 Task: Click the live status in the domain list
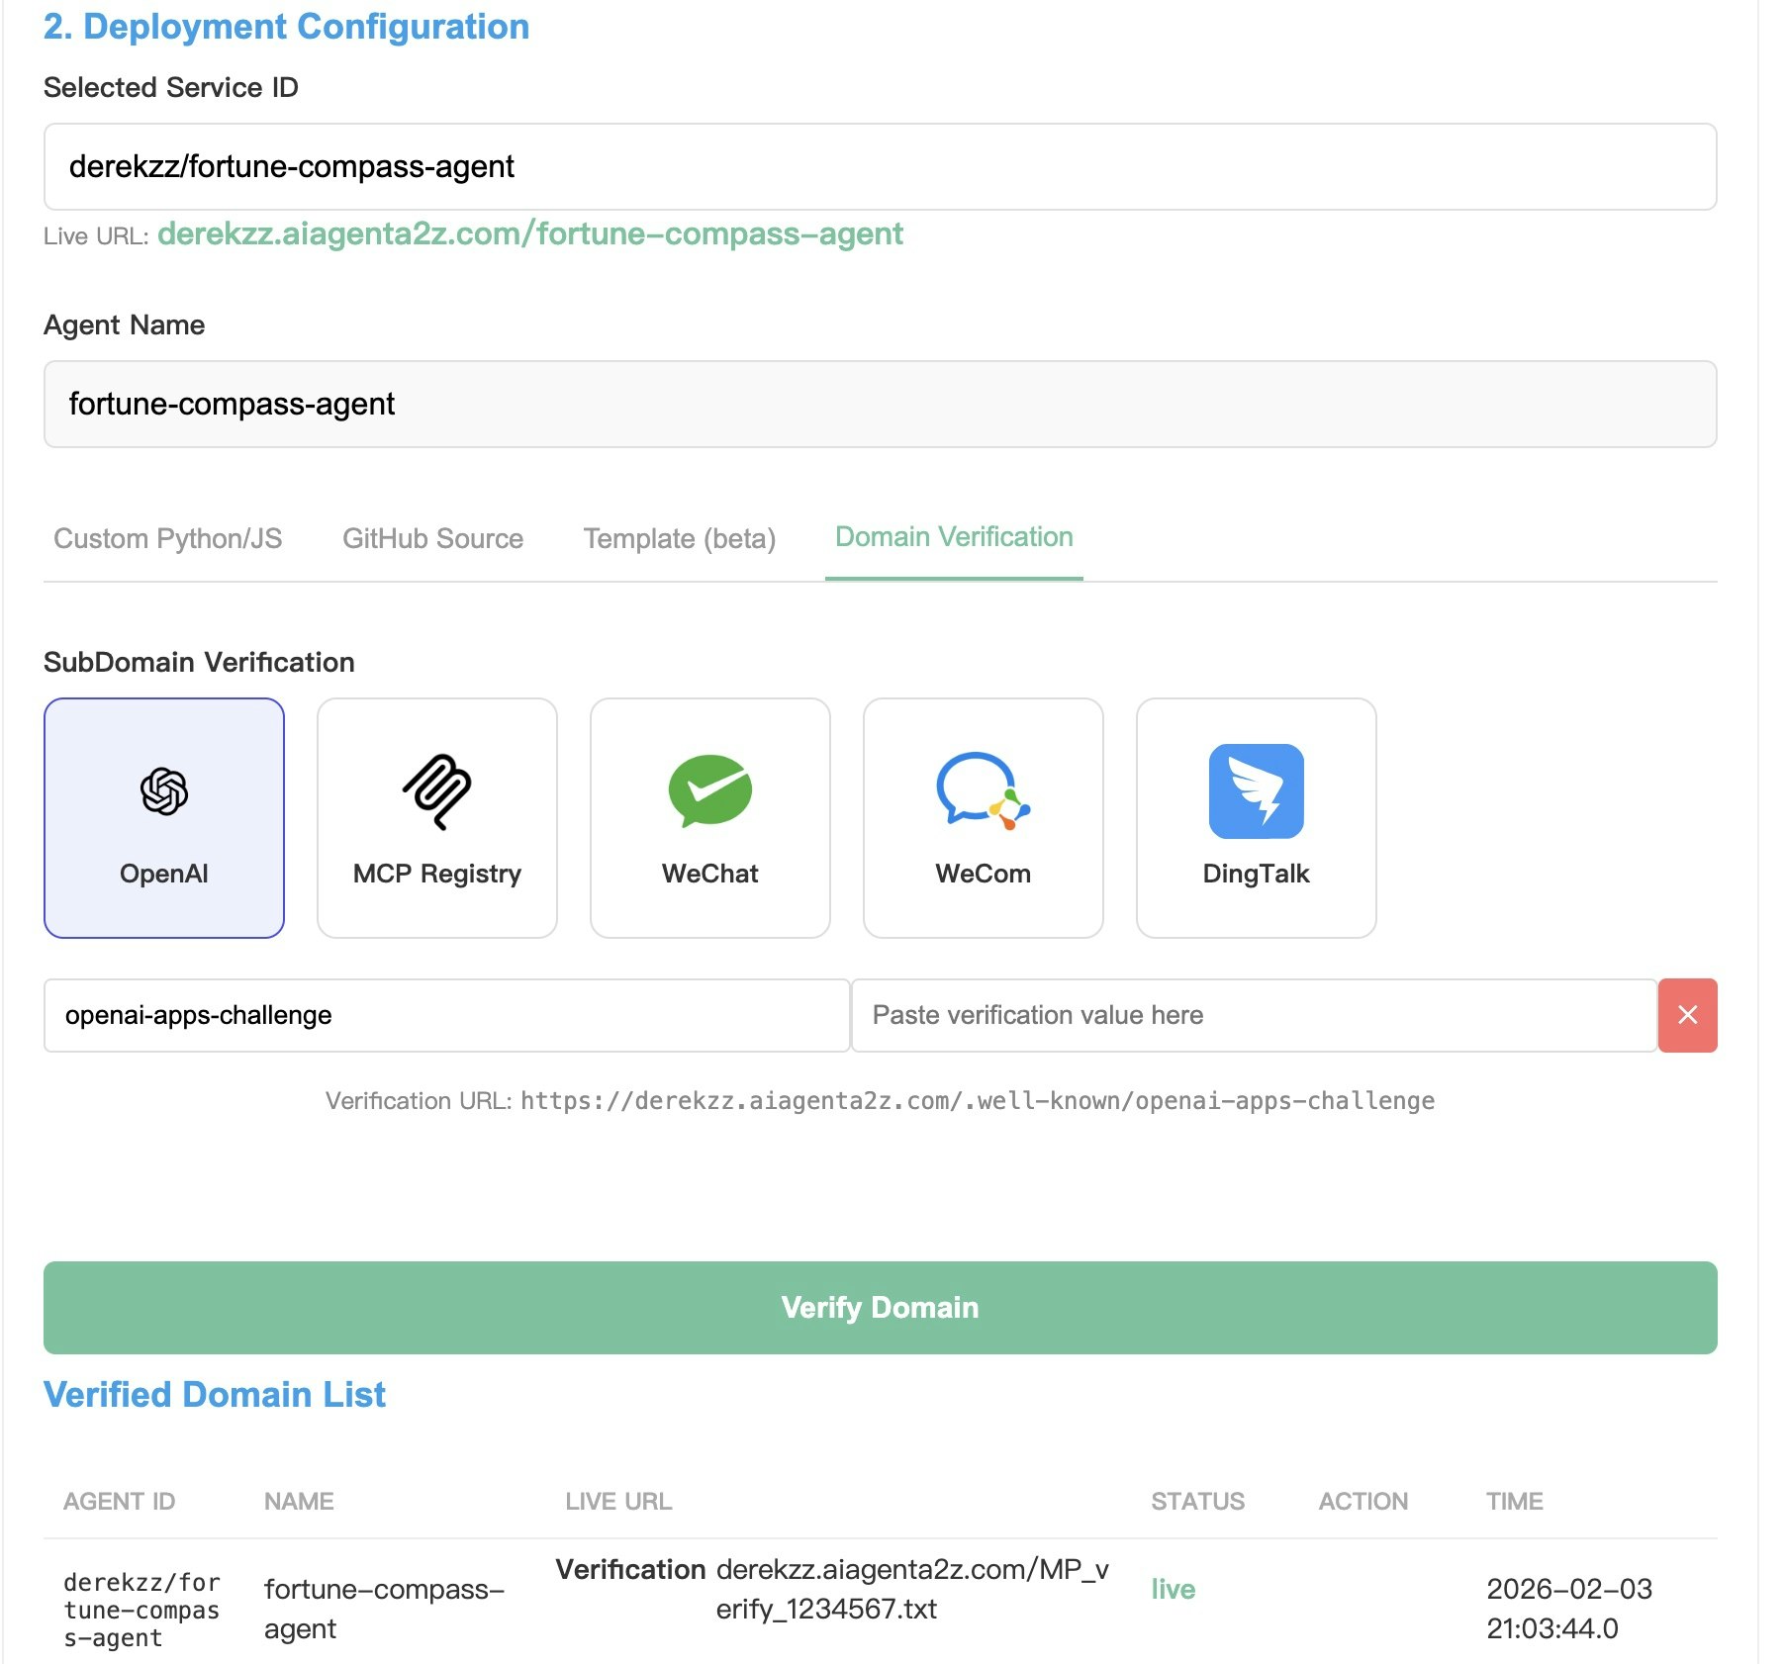click(1172, 1589)
